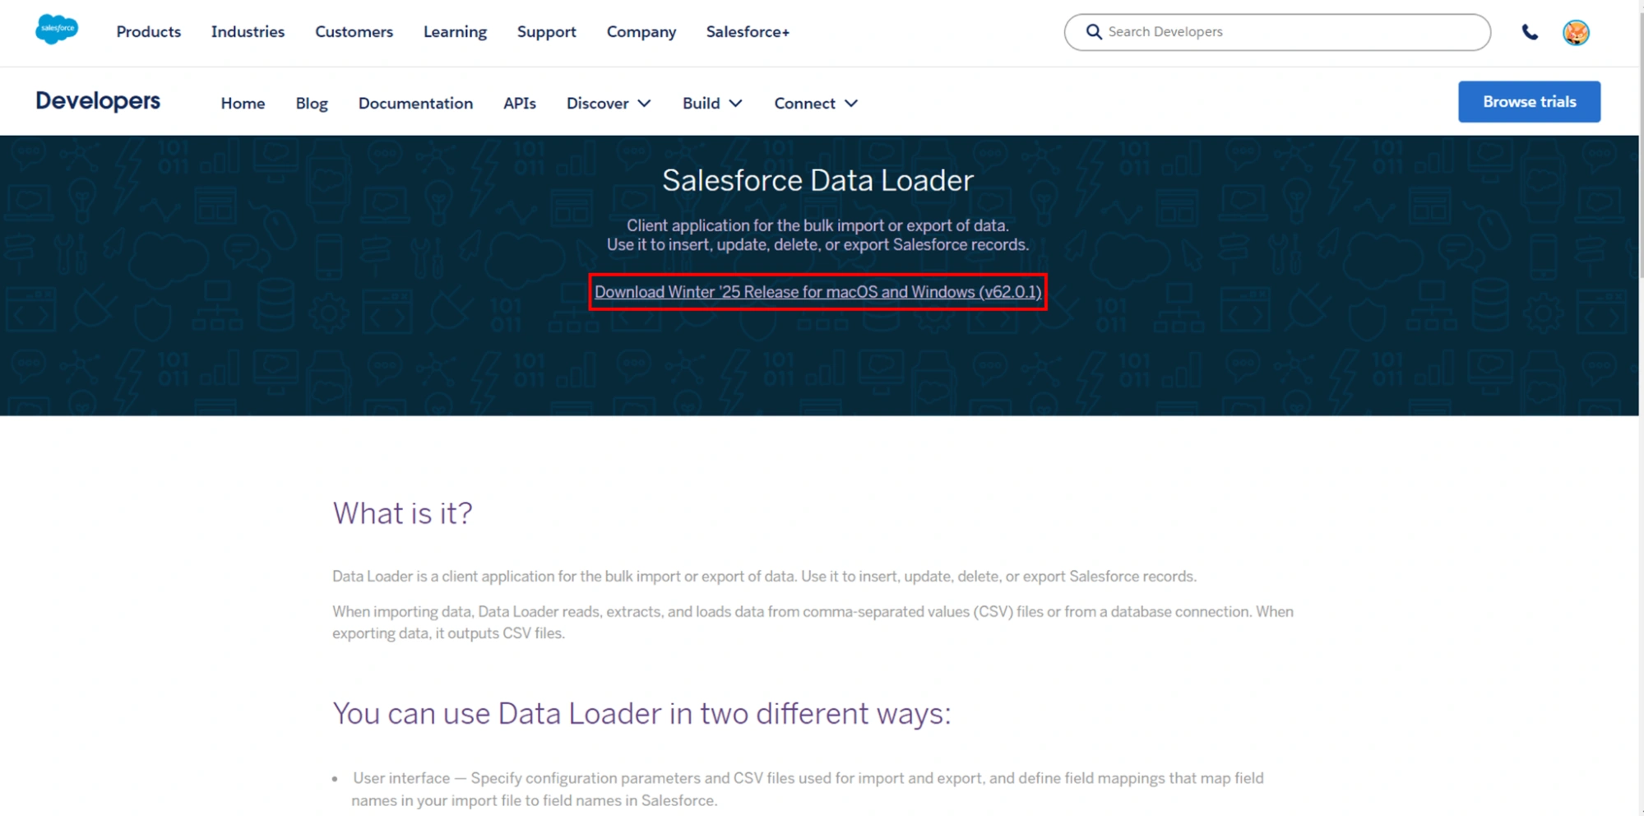Expand the Discover dropdown

[609, 103]
